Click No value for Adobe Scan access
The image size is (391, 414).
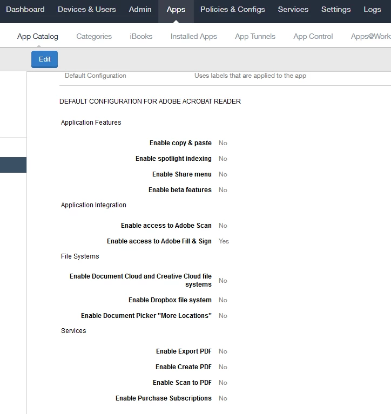point(223,226)
